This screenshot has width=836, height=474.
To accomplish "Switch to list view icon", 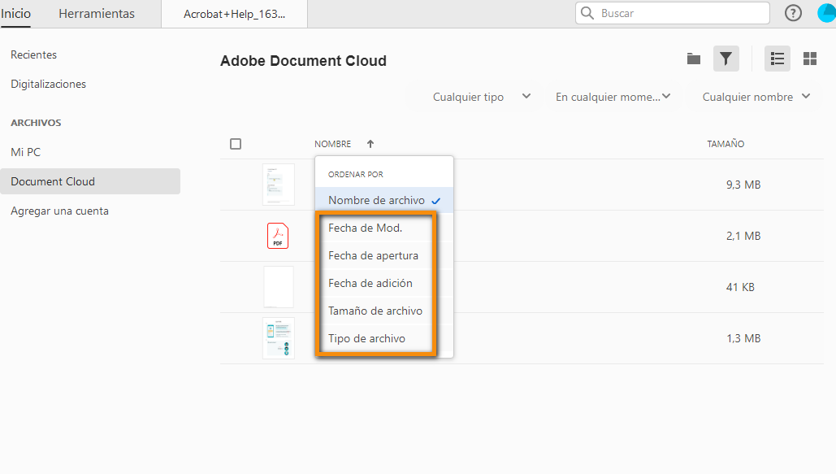I will pos(777,58).
